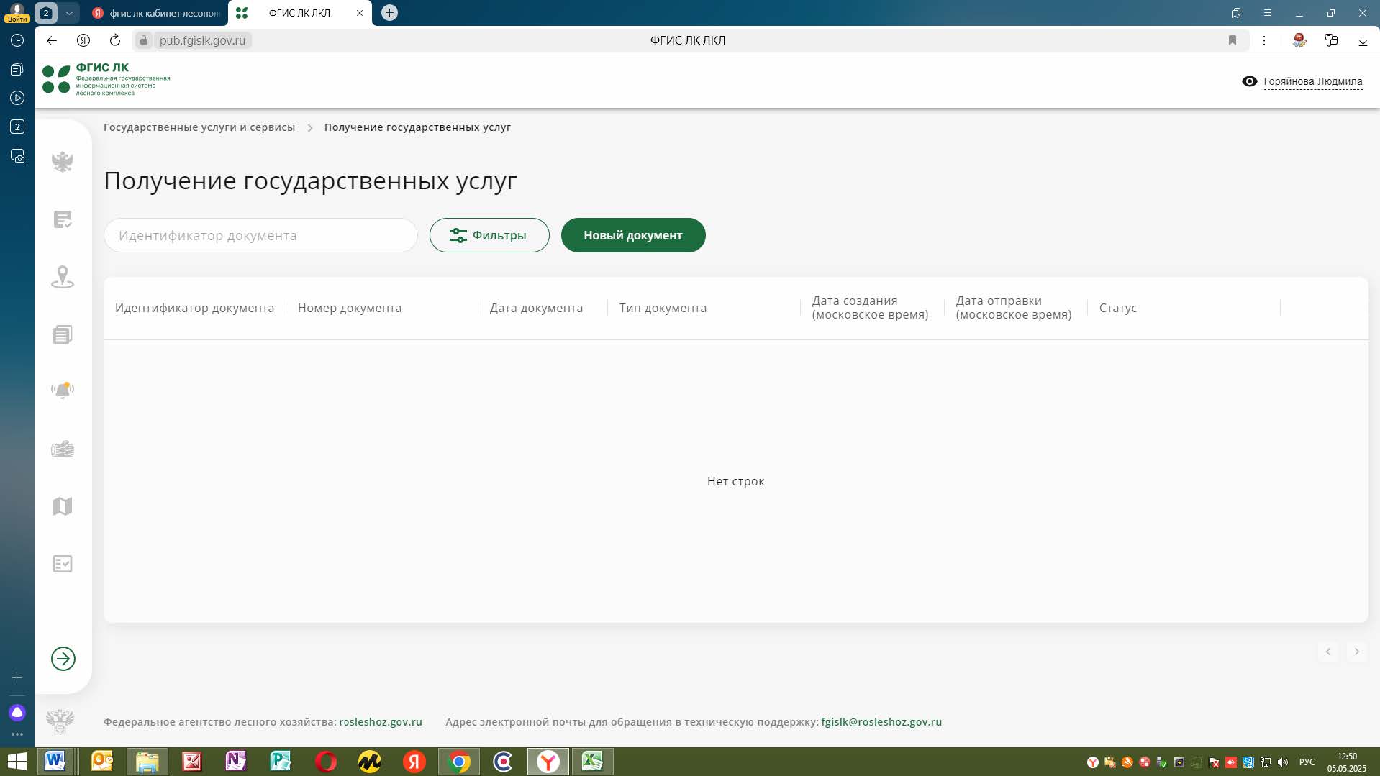Reload the current page
Image resolution: width=1380 pixels, height=776 pixels.
coord(114,40)
